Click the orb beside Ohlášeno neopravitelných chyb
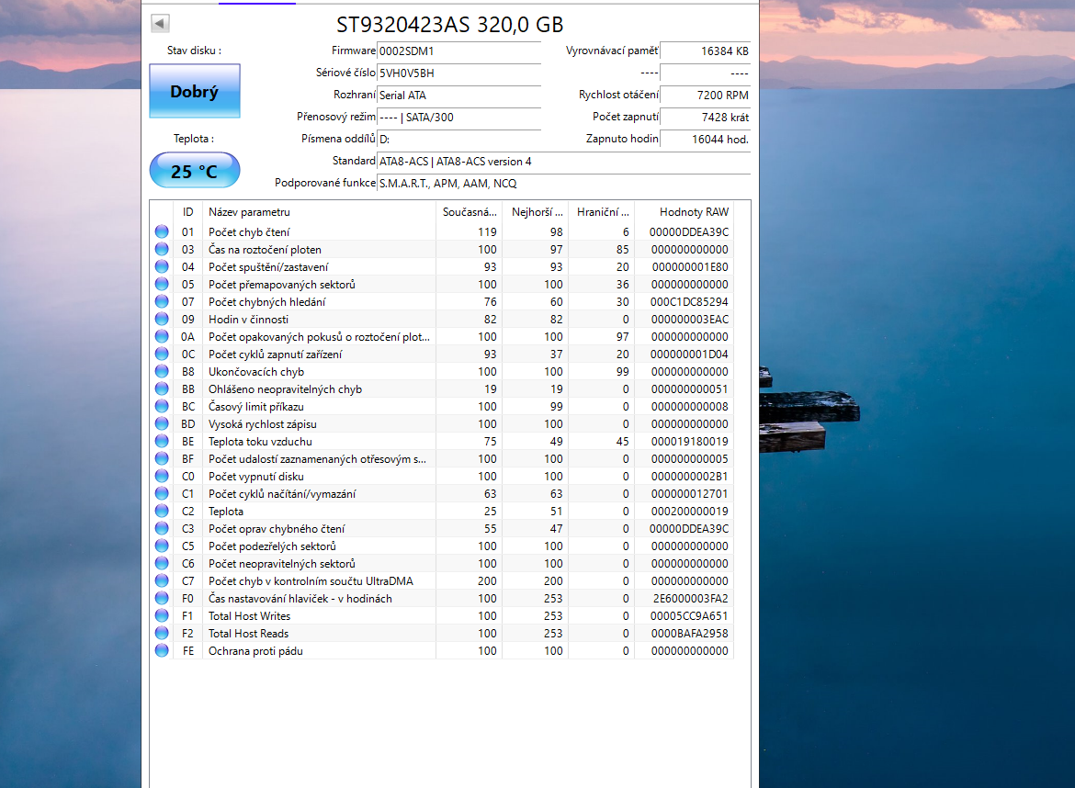This screenshot has width=1075, height=788. tap(162, 388)
